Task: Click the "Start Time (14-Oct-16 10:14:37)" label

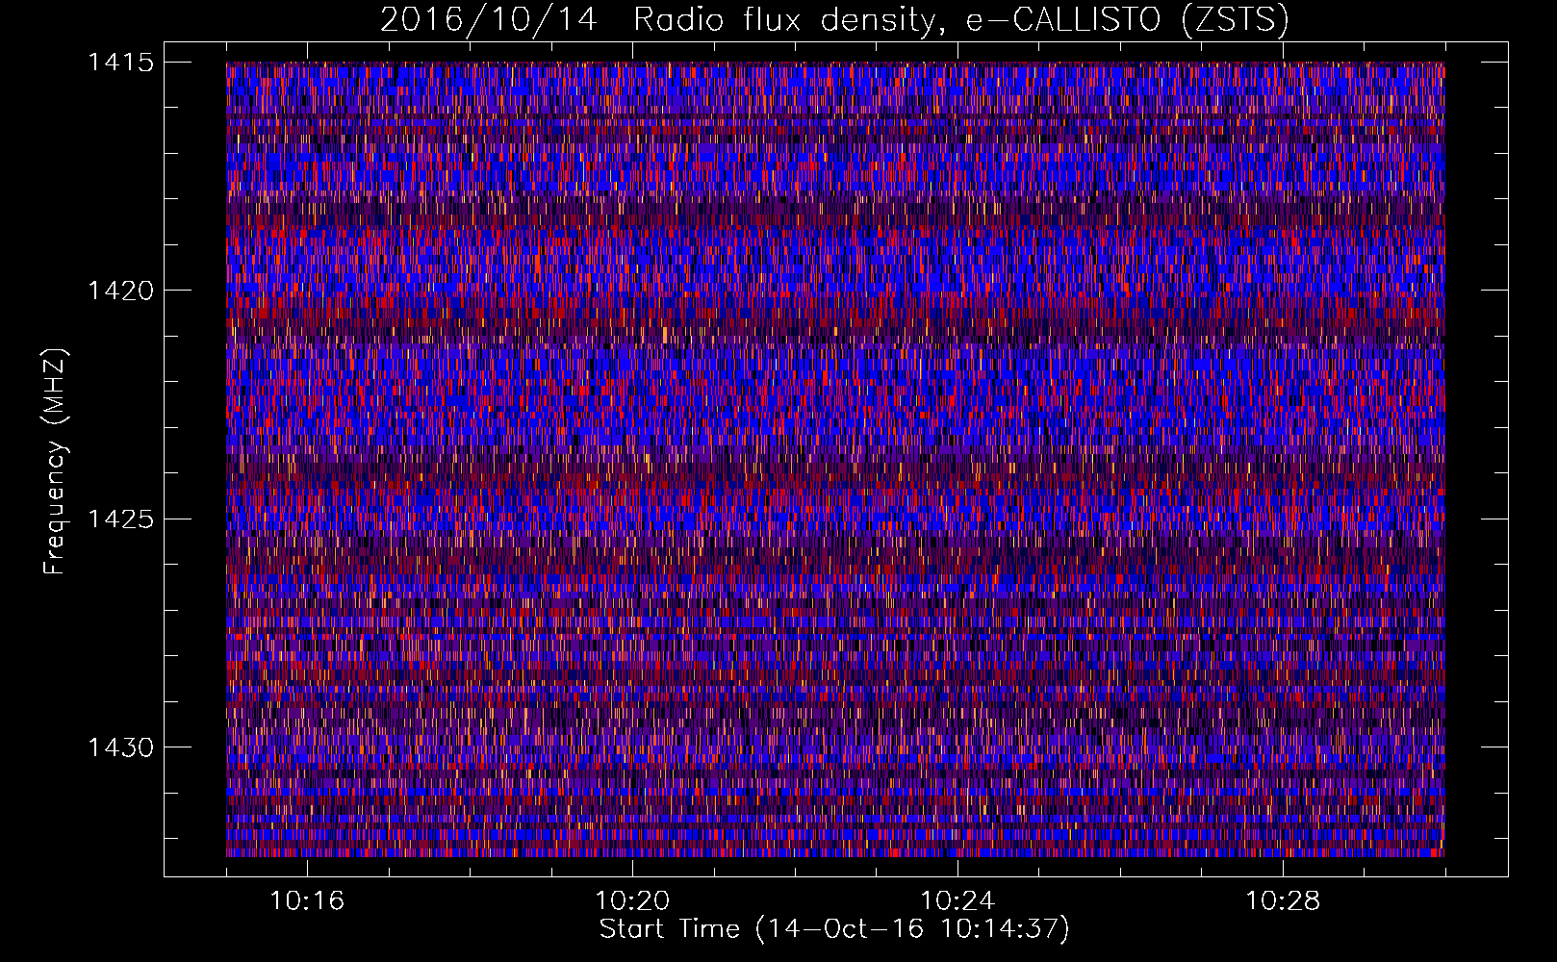Action: coord(834,929)
